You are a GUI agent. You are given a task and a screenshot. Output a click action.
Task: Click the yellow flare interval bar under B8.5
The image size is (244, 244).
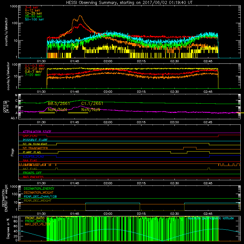(x=47, y=113)
